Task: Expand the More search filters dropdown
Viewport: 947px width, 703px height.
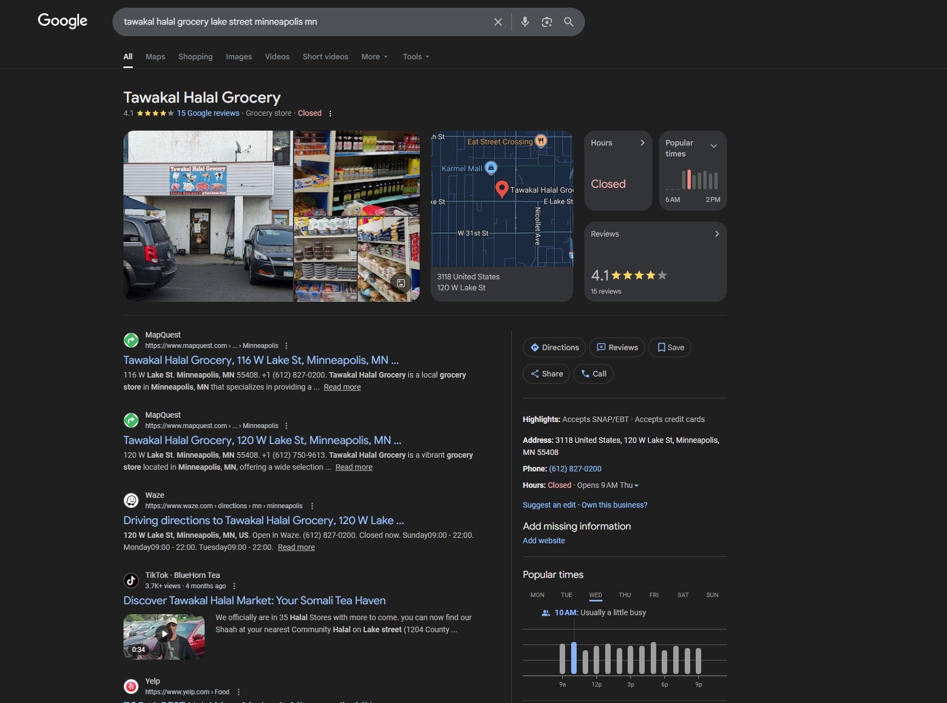Action: (374, 57)
